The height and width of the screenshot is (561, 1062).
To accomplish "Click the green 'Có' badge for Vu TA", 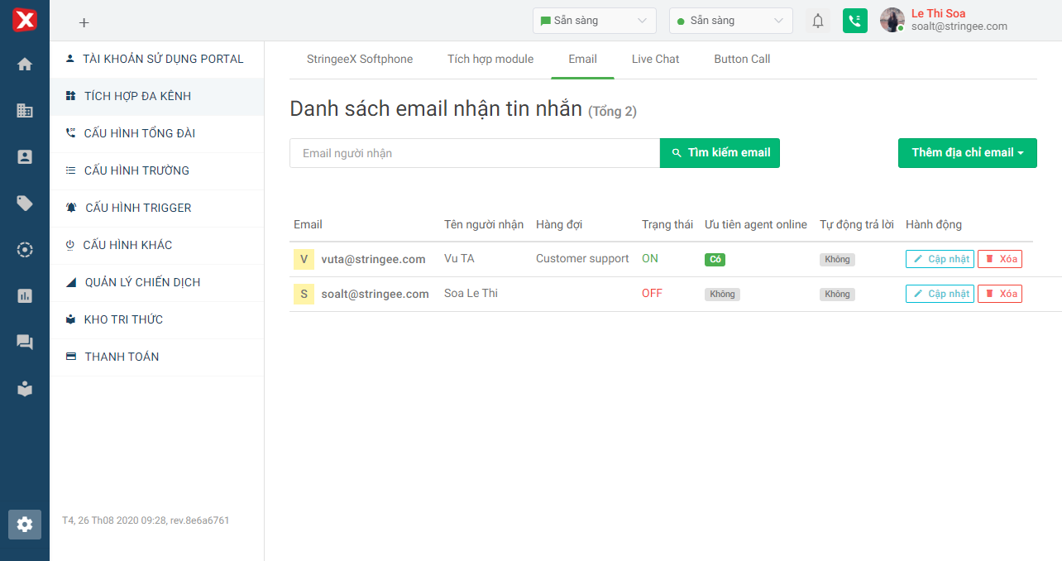I will tap(715, 260).
